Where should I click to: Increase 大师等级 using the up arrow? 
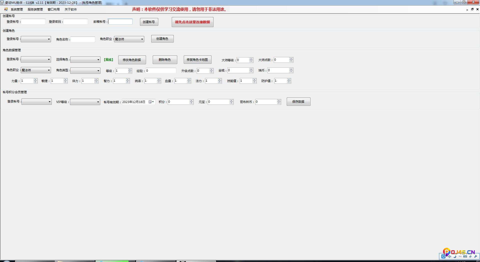point(251,59)
